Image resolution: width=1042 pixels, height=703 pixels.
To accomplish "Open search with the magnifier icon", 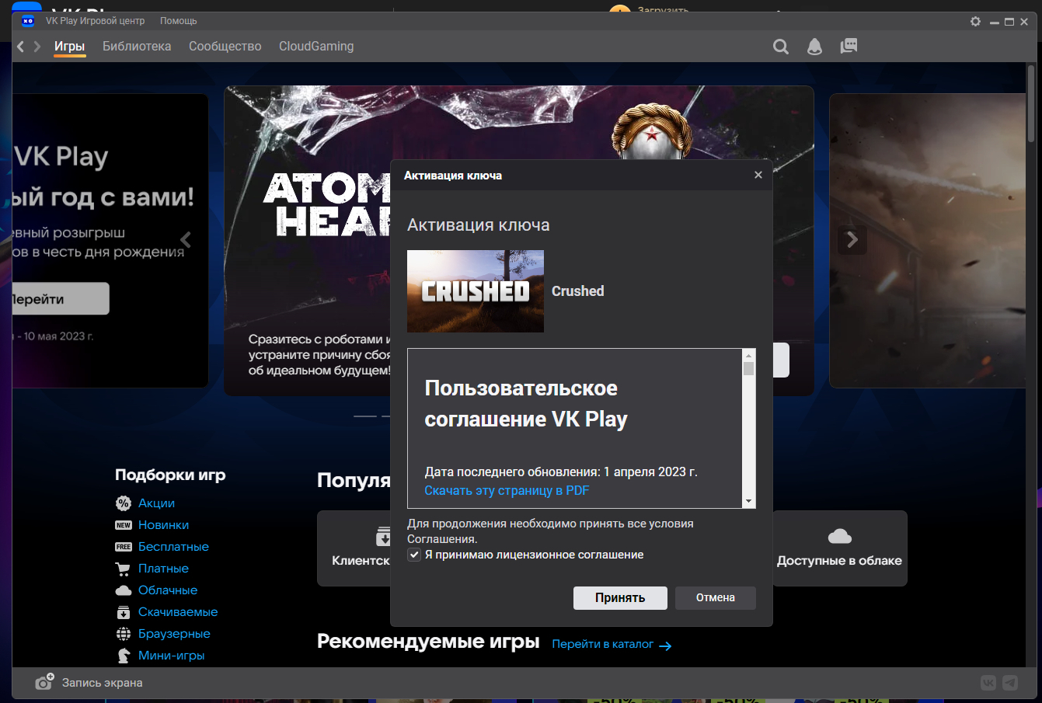I will pyautogui.click(x=781, y=47).
